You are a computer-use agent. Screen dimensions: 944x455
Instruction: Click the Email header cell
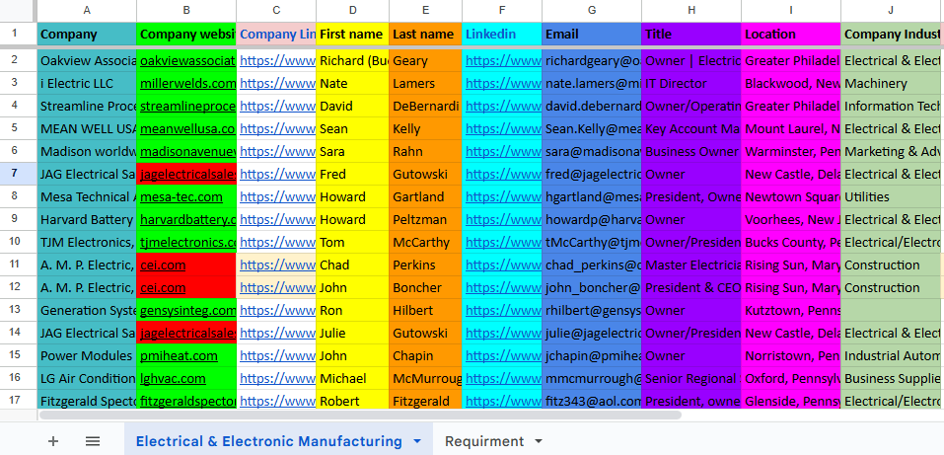pos(591,35)
